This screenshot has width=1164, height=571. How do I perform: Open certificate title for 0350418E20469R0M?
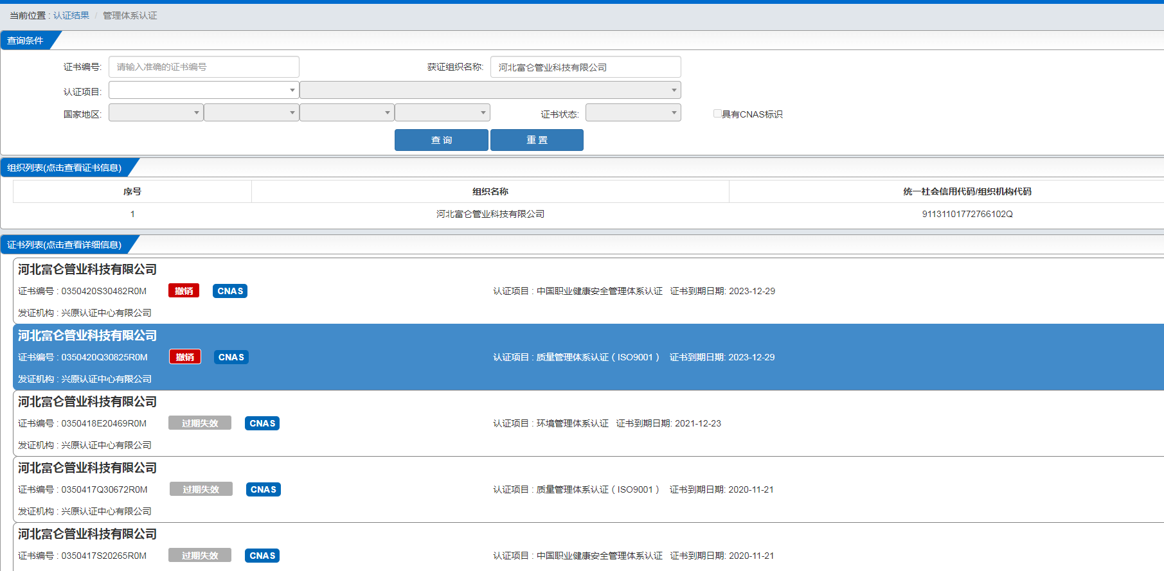[x=87, y=402]
